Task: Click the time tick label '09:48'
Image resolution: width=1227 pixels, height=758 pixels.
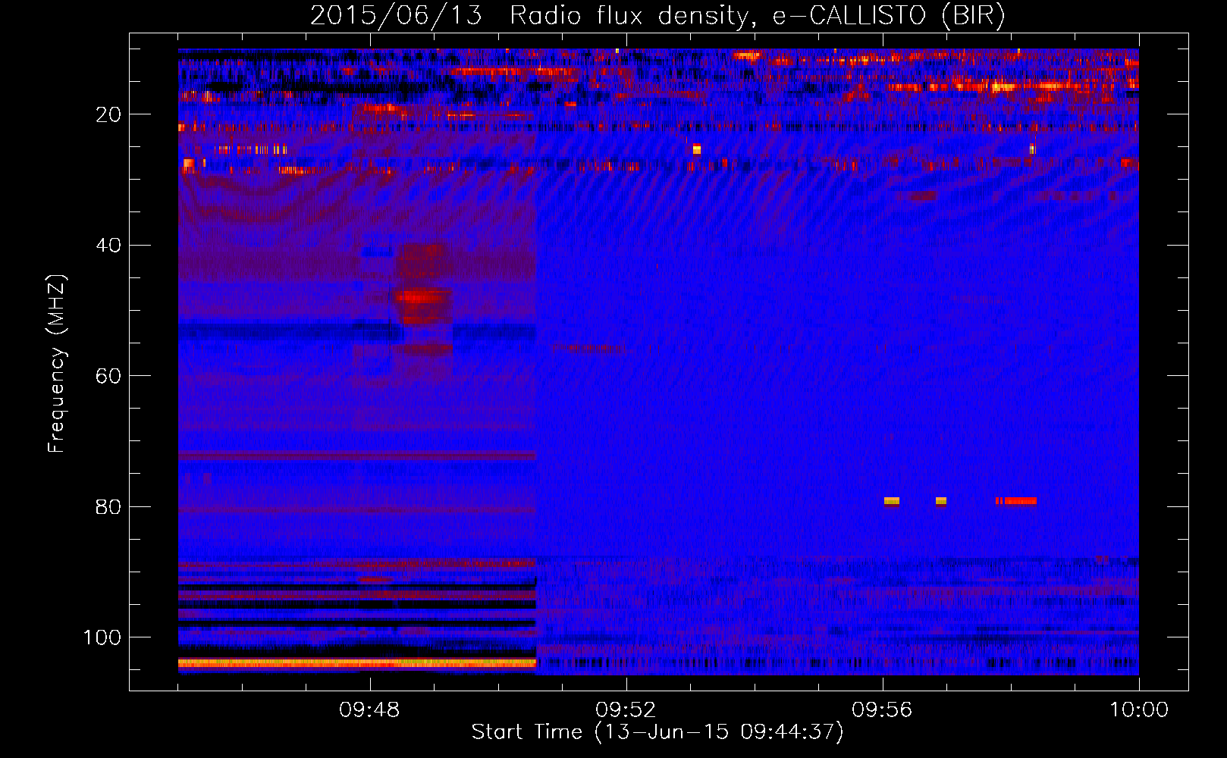Action: [369, 710]
